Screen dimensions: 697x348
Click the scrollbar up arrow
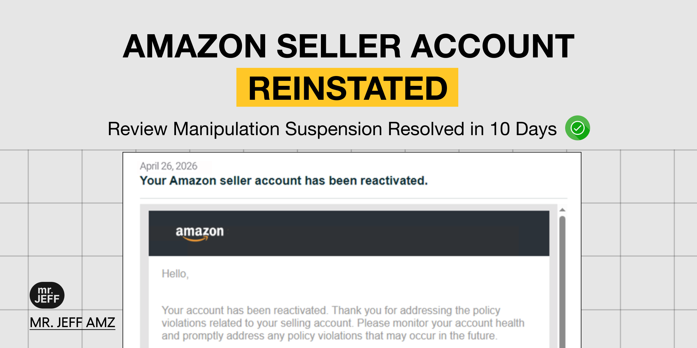point(562,210)
